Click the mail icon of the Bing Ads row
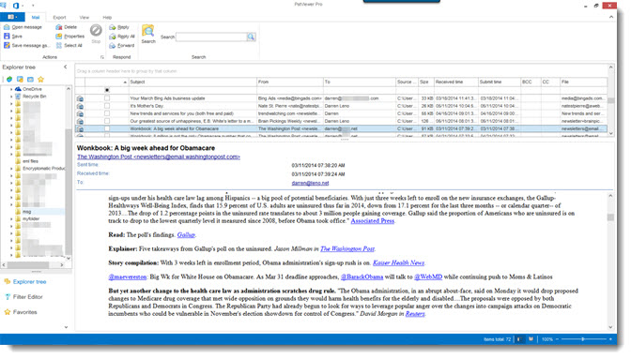Viewport: 631px width, 359px height. point(80,98)
